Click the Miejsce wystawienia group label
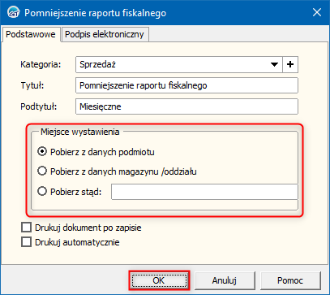The width and height of the screenshot is (330, 295). [80, 132]
